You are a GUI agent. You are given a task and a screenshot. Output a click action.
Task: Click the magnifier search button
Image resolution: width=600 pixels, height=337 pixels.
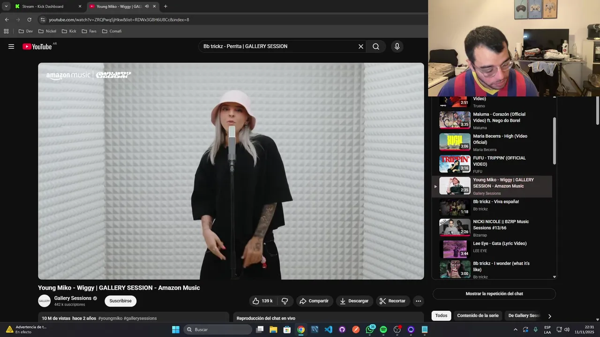point(376,46)
